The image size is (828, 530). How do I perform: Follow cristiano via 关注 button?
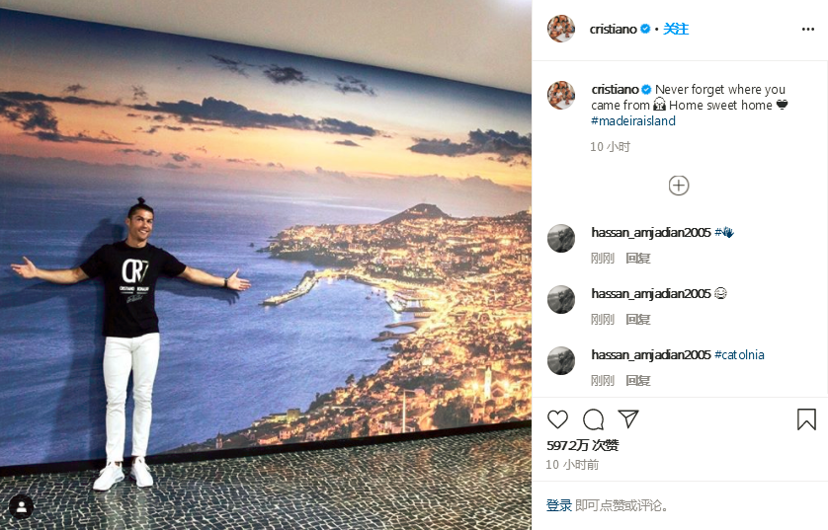(x=676, y=29)
